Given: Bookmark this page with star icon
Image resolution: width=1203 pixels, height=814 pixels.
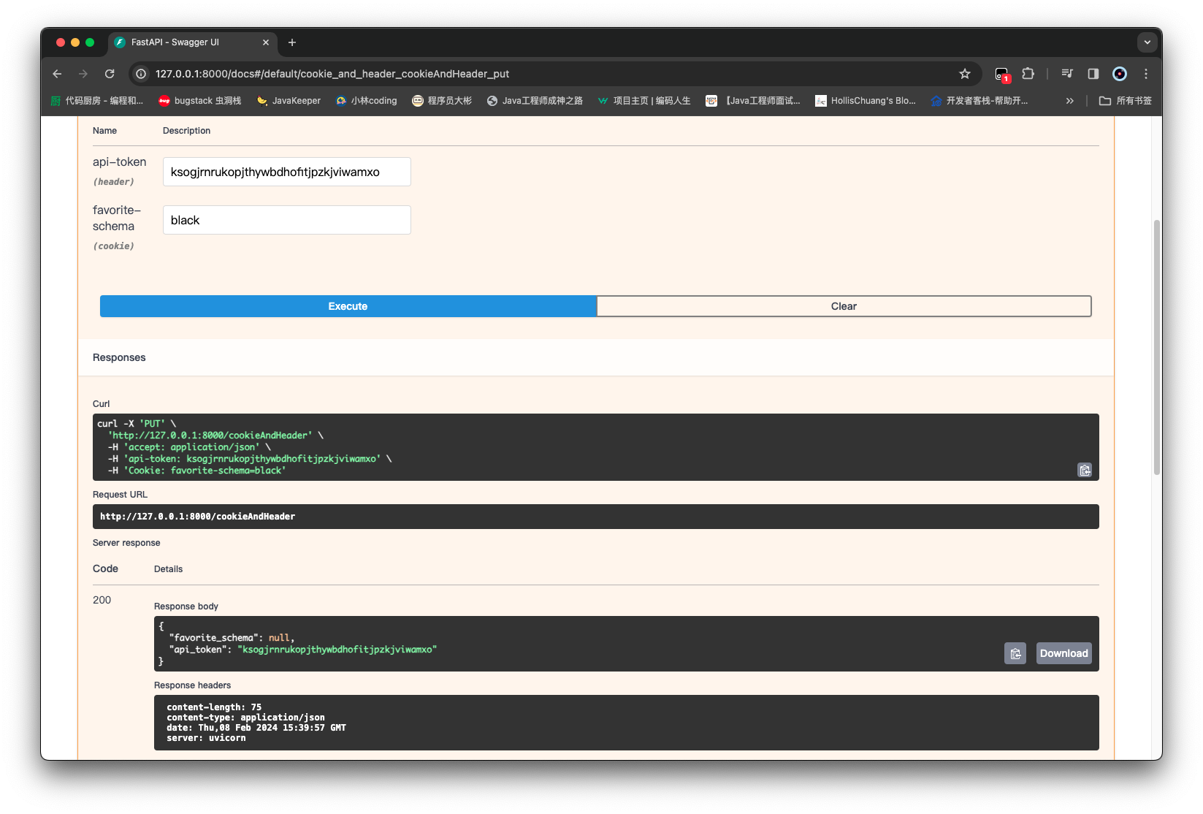Looking at the screenshot, I should pyautogui.click(x=965, y=74).
